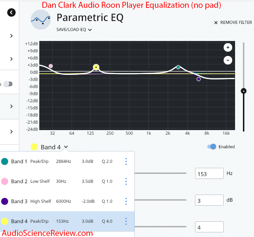
Task: Click the Q 2.0 value of Band 1
Action: tap(107, 161)
